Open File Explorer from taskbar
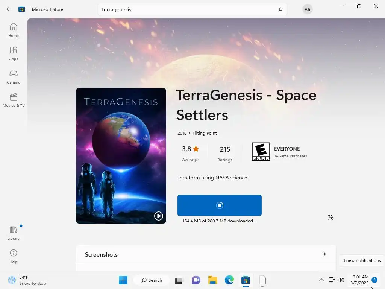The image size is (385, 289). pyautogui.click(x=213, y=280)
